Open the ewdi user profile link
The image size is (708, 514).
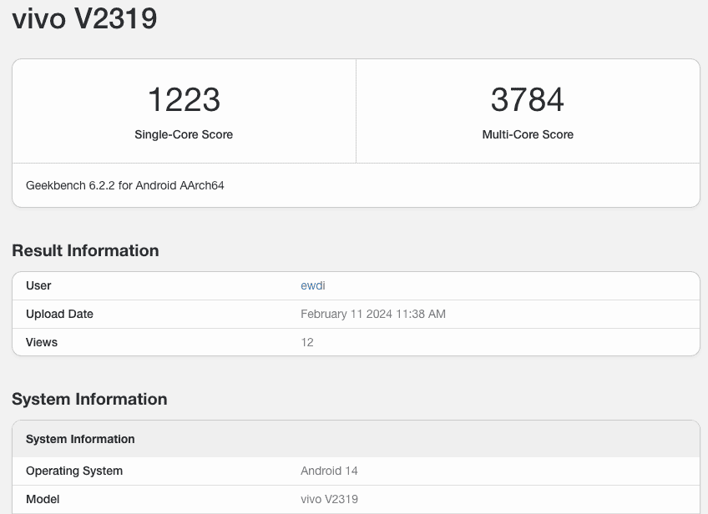pos(313,285)
